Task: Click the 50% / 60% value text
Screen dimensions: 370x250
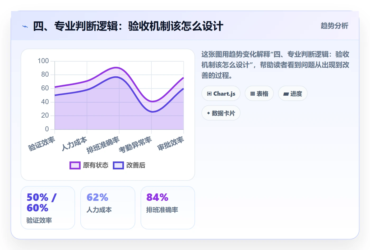Action: [x=42, y=203]
